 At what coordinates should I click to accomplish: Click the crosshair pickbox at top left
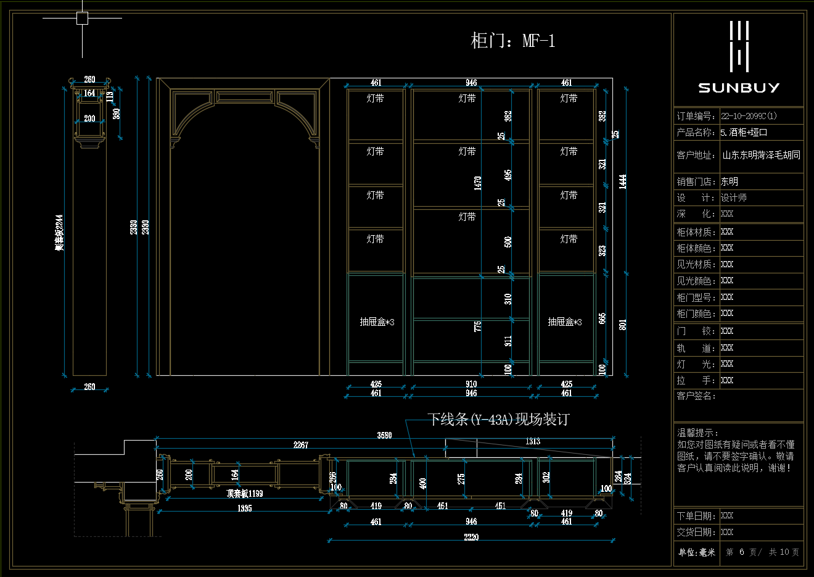[x=82, y=19]
